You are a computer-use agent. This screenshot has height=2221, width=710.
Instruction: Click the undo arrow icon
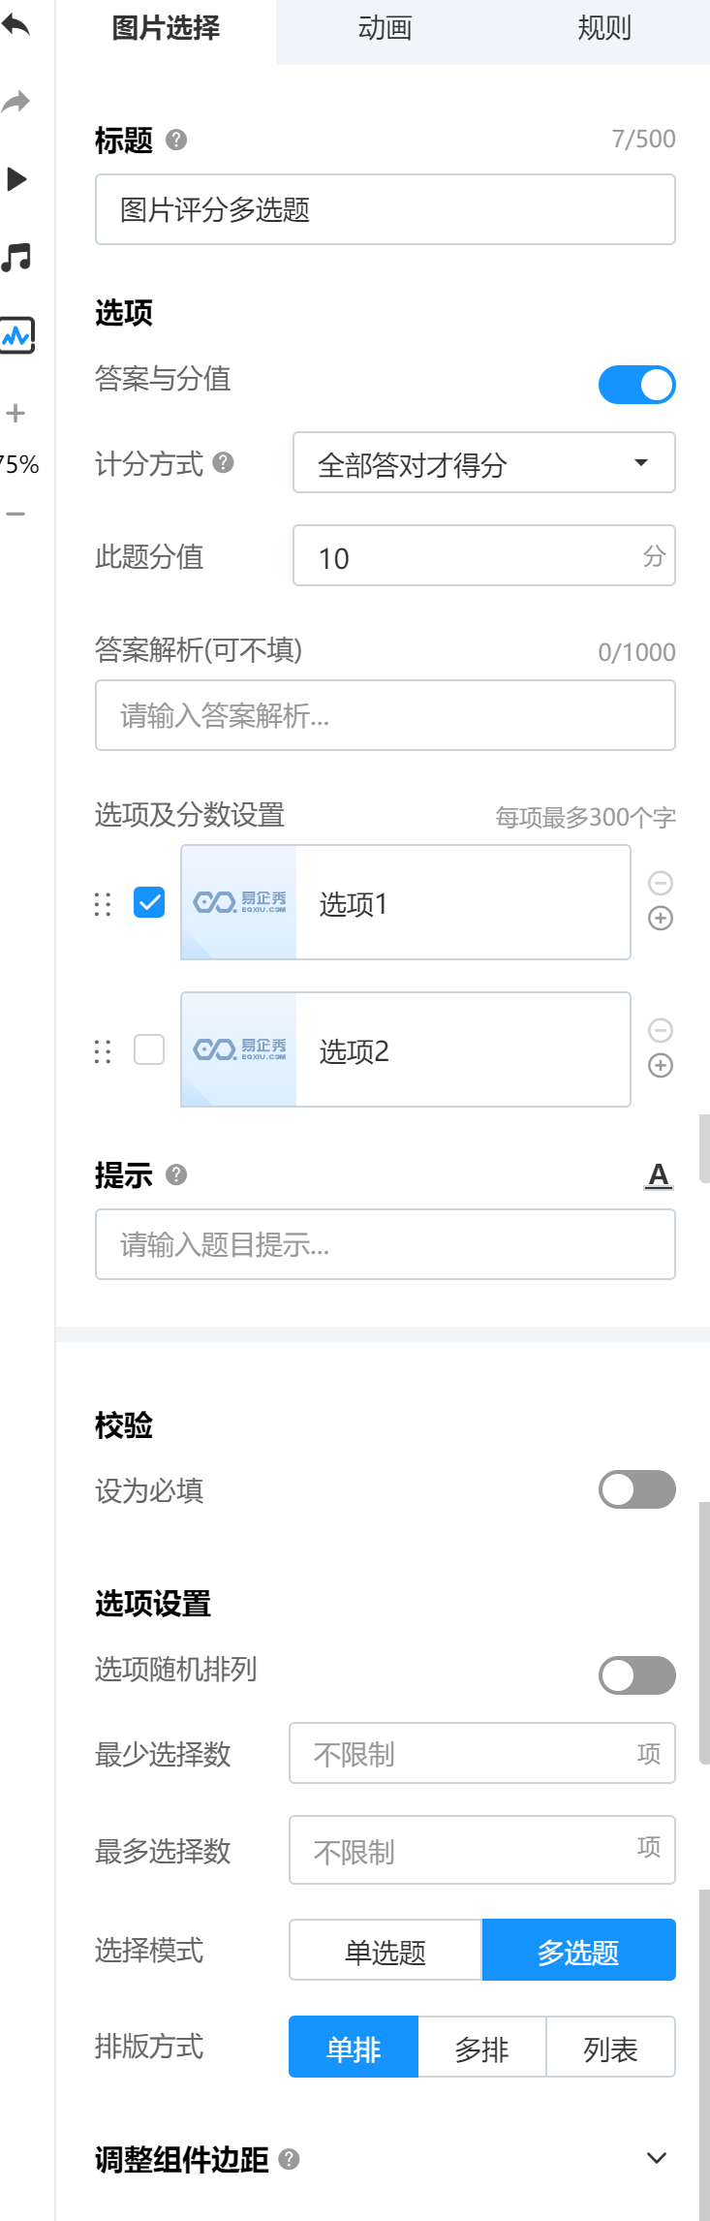(x=15, y=24)
